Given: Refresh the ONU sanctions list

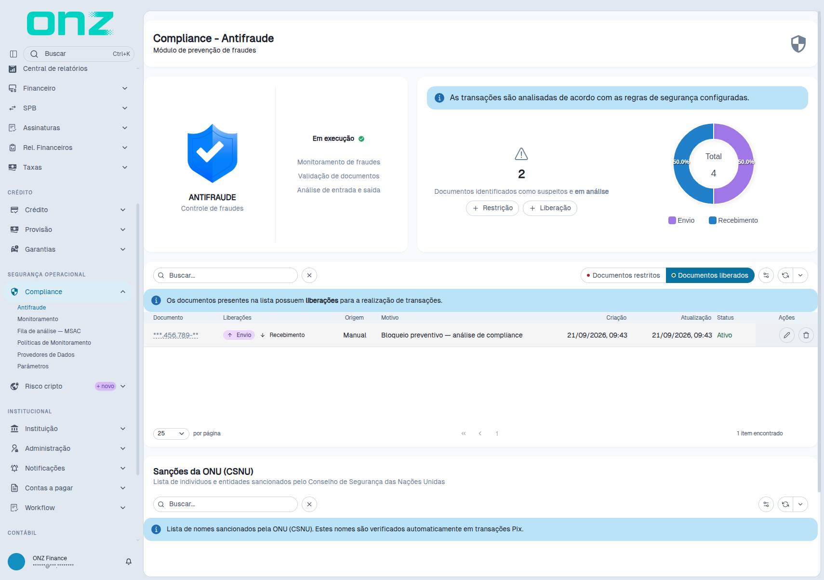Looking at the screenshot, I should (785, 504).
